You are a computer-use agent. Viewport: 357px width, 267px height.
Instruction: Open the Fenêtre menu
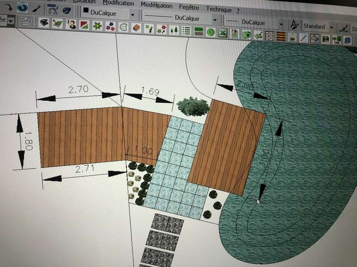(x=189, y=7)
